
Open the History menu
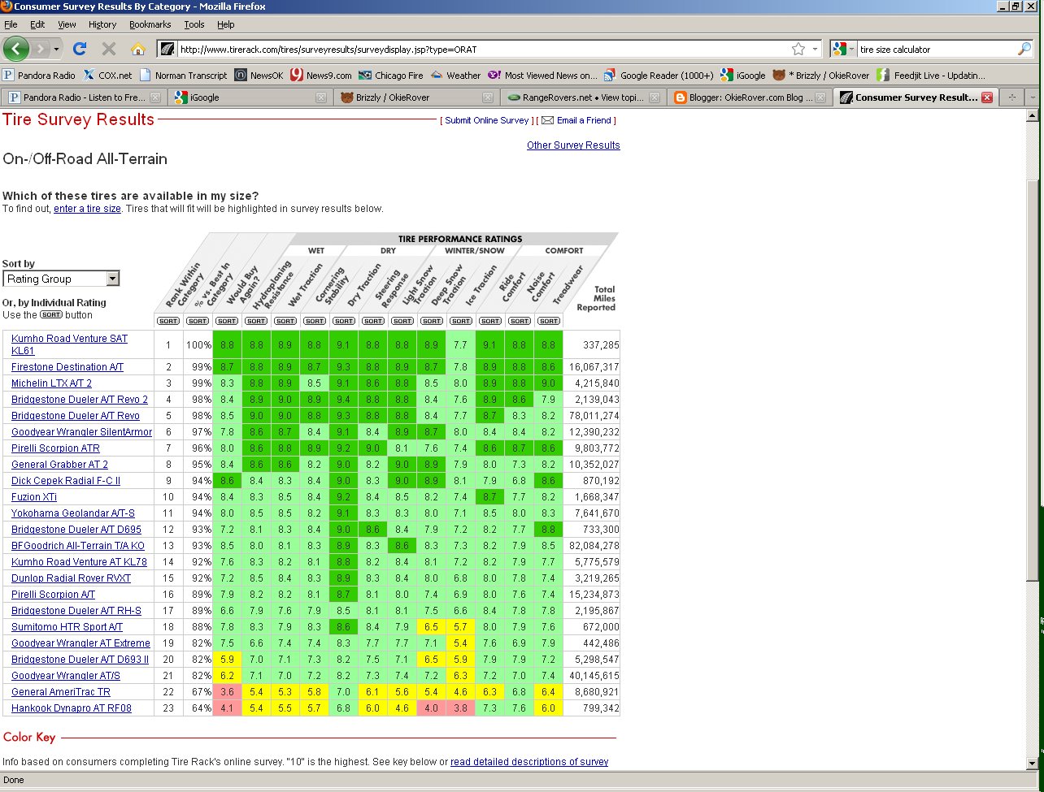(x=102, y=24)
